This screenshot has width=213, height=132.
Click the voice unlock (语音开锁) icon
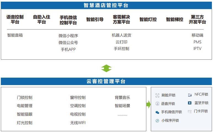point(157,104)
